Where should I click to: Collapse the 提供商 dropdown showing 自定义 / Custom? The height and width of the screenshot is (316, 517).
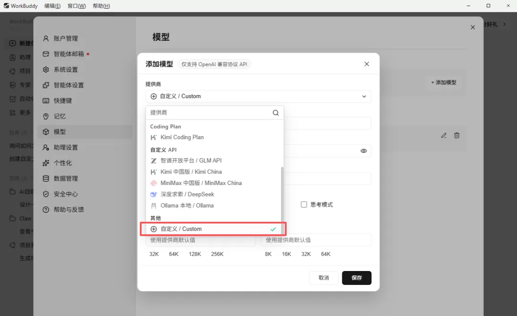(258, 97)
